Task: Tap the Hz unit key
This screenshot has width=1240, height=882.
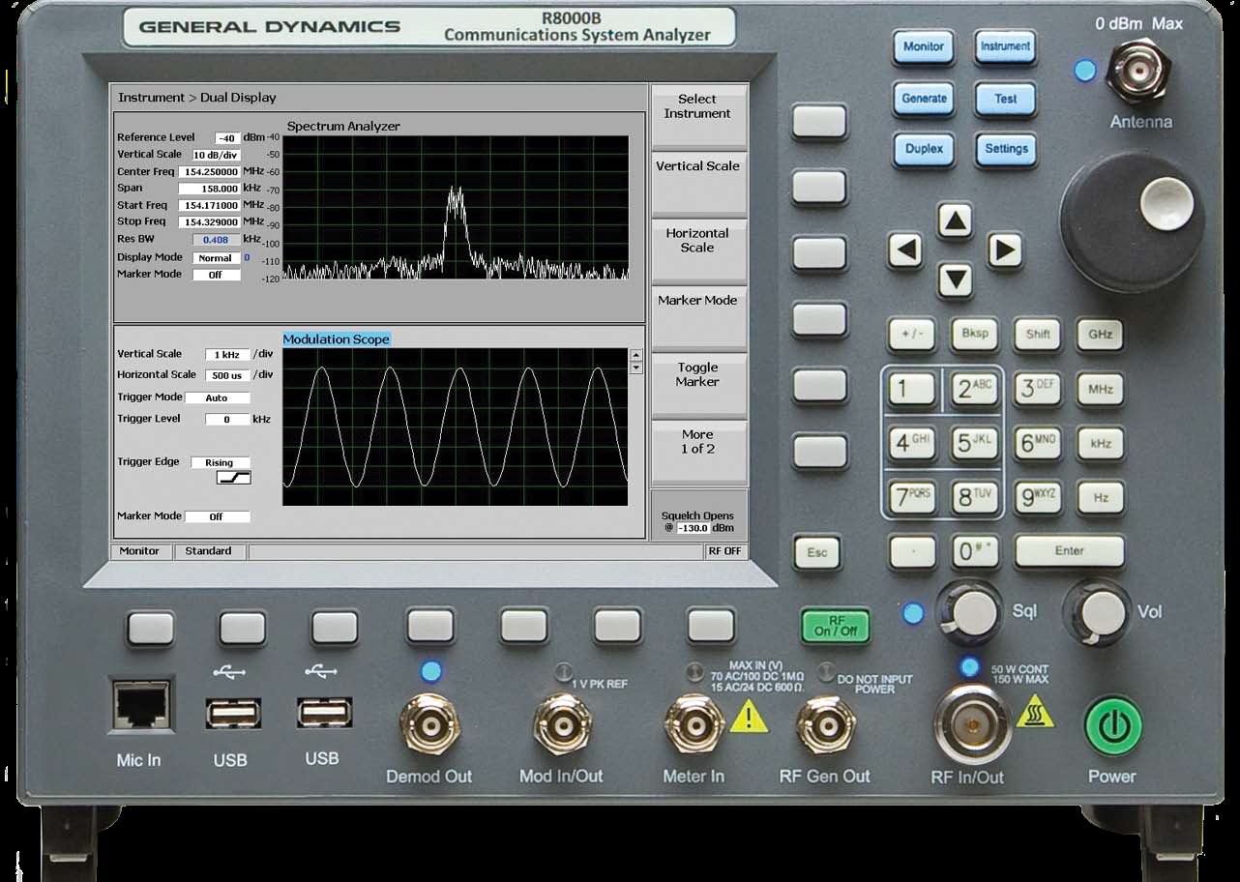Action: coord(1101,498)
